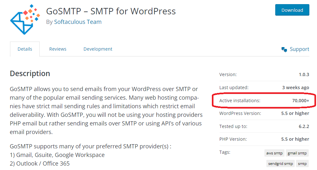Click the 'Active installations:' label

pos(240,101)
